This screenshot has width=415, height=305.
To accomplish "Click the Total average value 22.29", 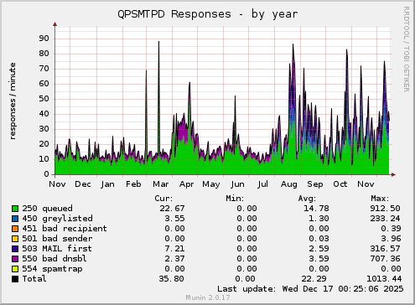I will pyautogui.click(x=314, y=279).
